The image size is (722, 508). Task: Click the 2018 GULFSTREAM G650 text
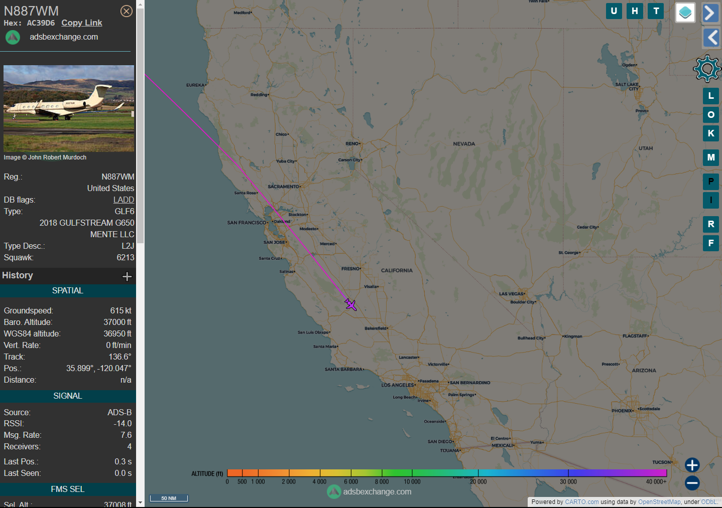pos(87,223)
